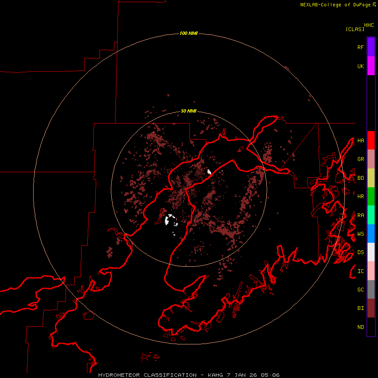Click the RA light-green legend swatch
Screen dimensions: 378x378
(371, 215)
